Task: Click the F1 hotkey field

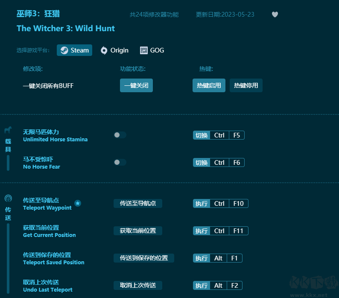Action: pos(234,258)
